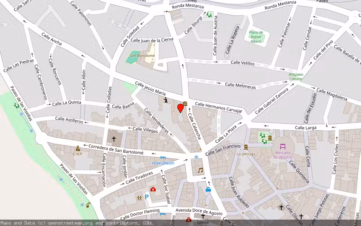Select the green San Bartolomé park area
Viewport: 361px width, 226px height.
133,58
